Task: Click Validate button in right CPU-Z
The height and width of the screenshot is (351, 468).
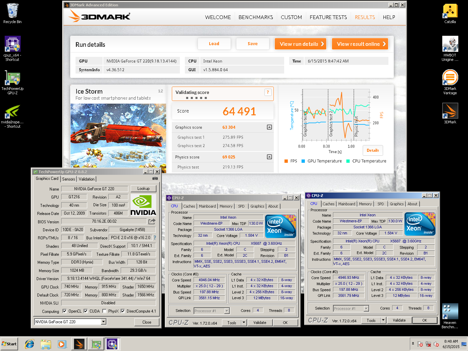Action: (399, 320)
